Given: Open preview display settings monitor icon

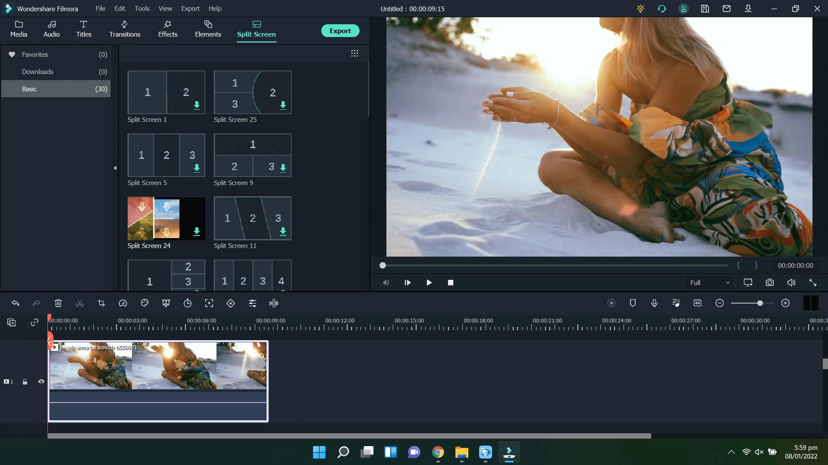Looking at the screenshot, I should (748, 282).
